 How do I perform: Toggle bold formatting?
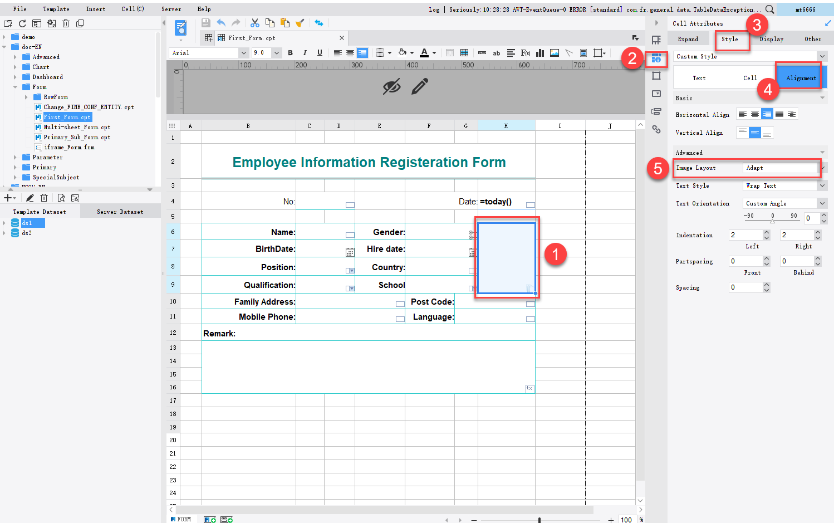(x=290, y=53)
